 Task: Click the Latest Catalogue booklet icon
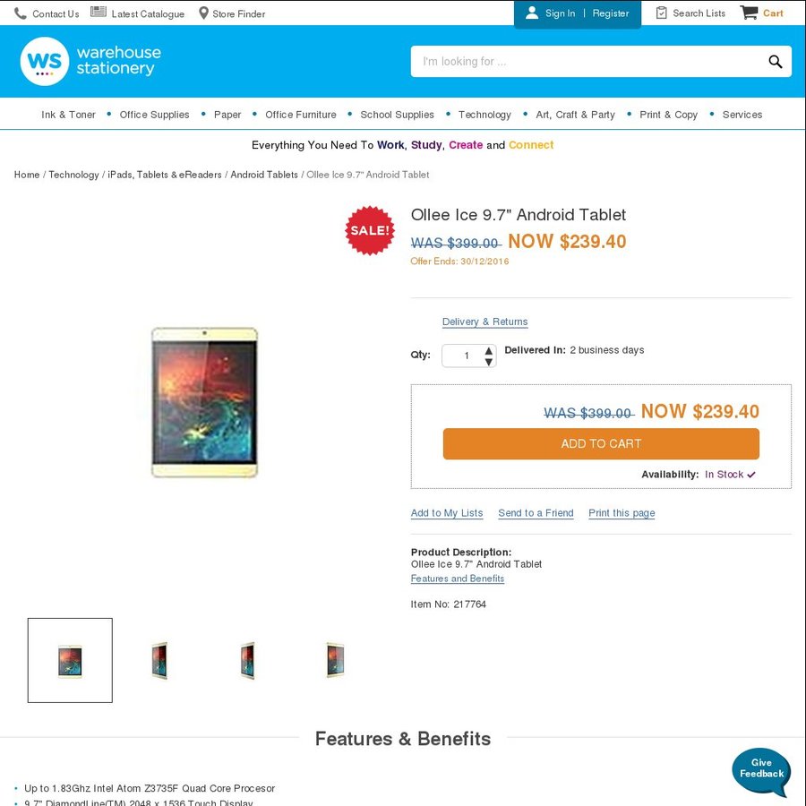tap(97, 13)
